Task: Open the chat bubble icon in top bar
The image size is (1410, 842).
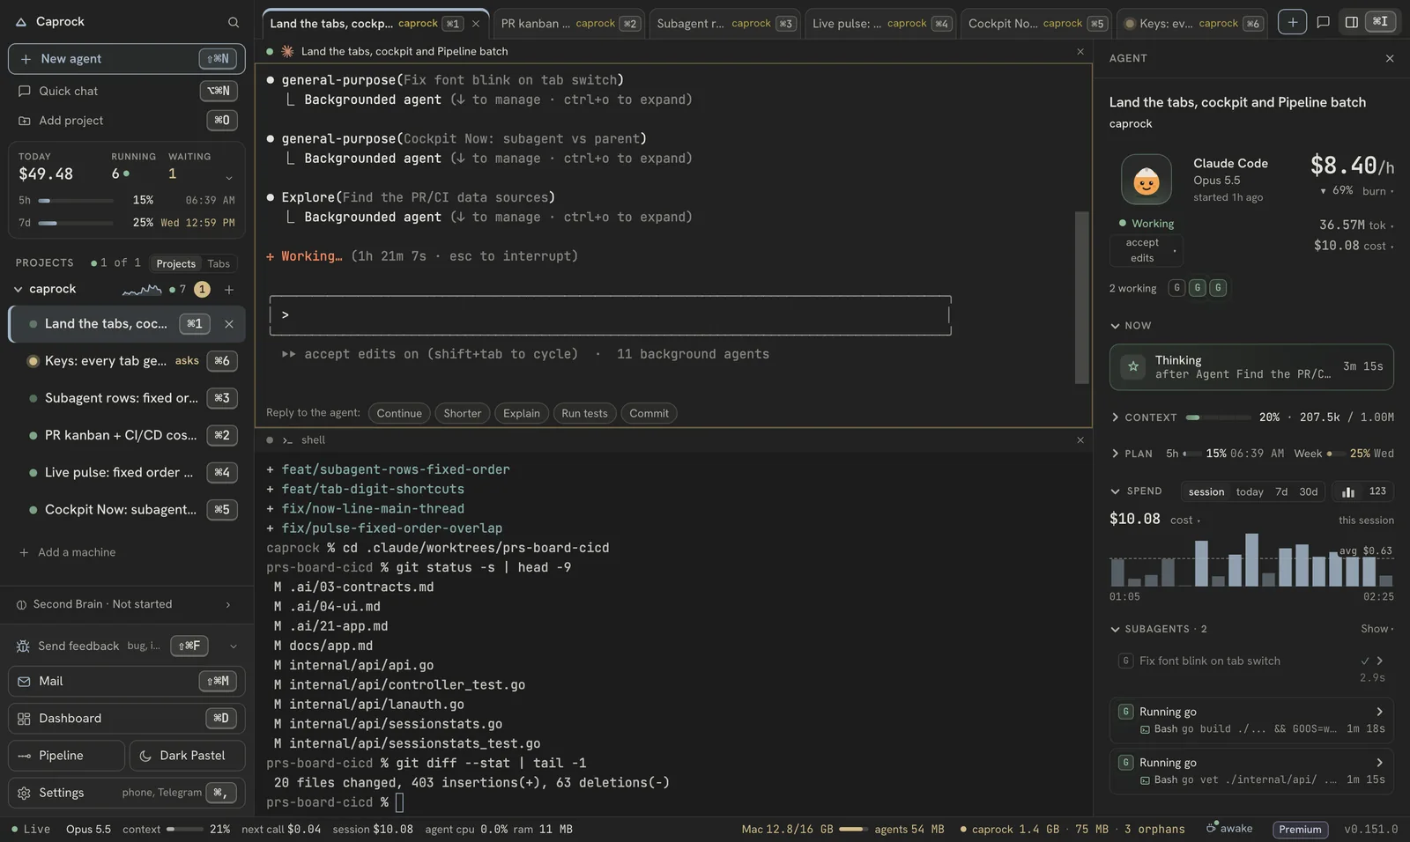Action: click(x=1323, y=23)
